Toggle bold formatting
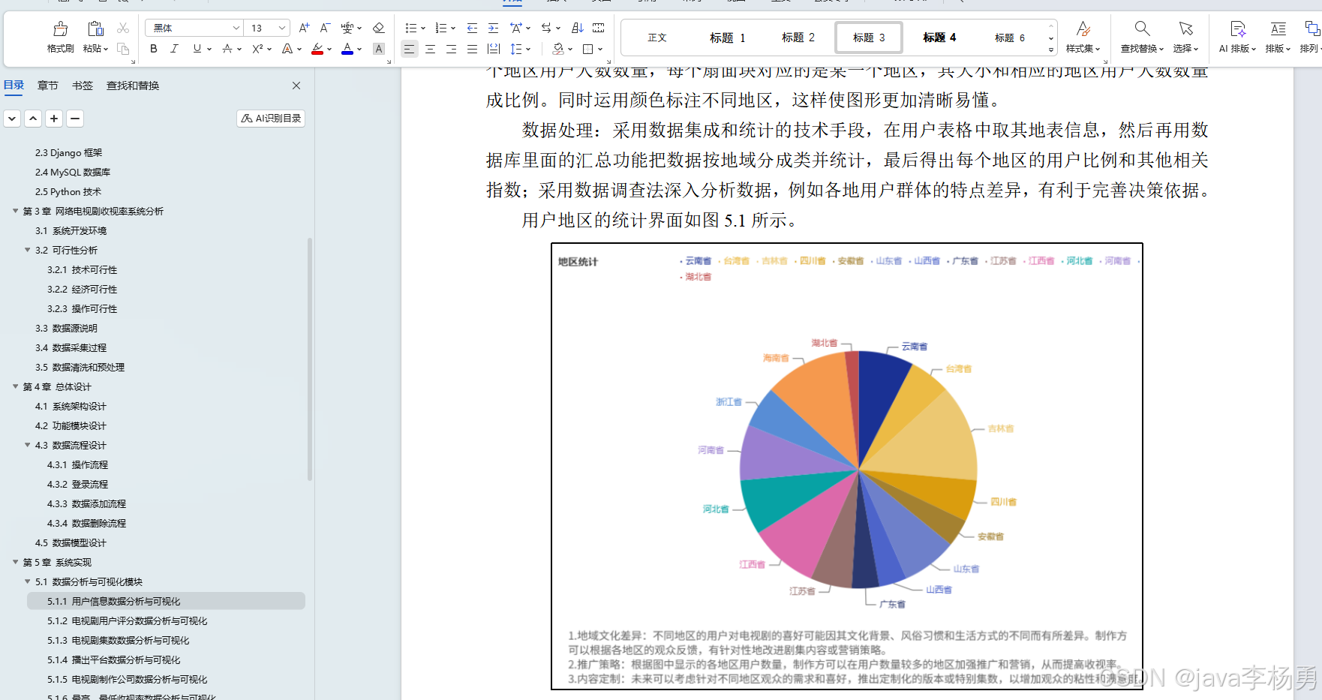This screenshot has height=700, width=1322. tap(153, 49)
